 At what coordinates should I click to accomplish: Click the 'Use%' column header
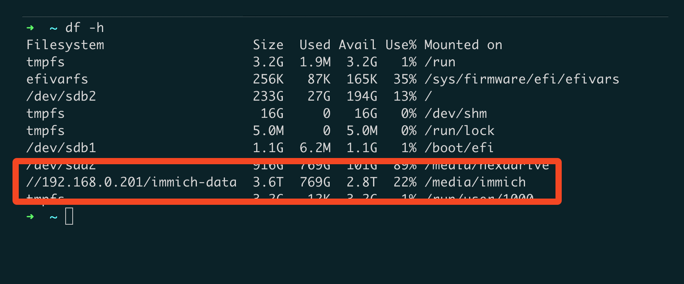401,45
